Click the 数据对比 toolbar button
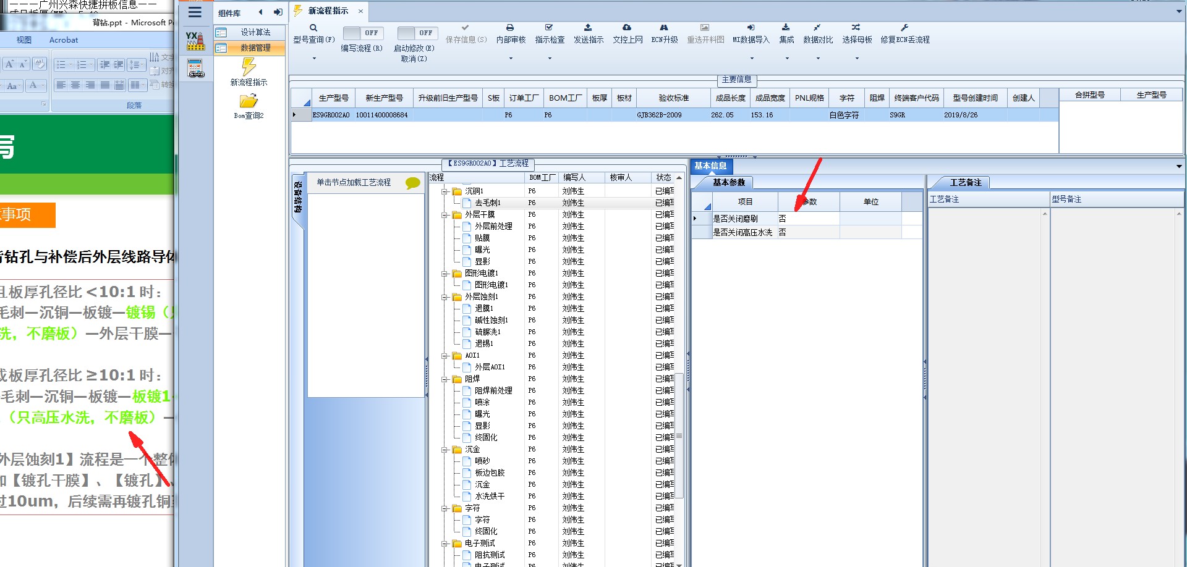Screen dimensions: 1187x567 tap(818, 34)
